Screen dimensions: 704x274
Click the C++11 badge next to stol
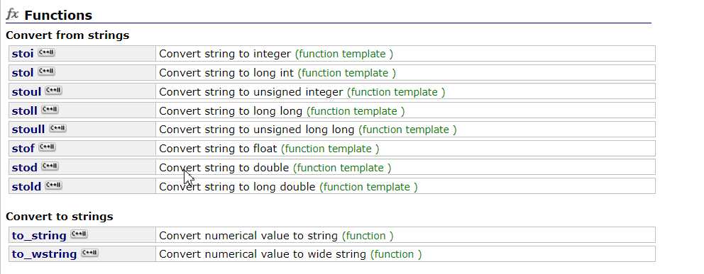pos(46,72)
